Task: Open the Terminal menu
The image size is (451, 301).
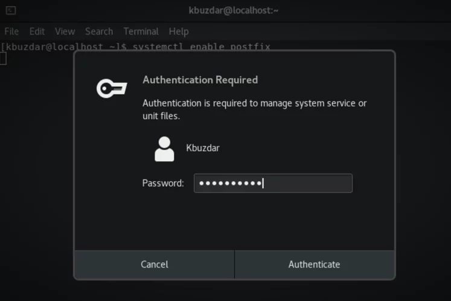Action: point(141,31)
